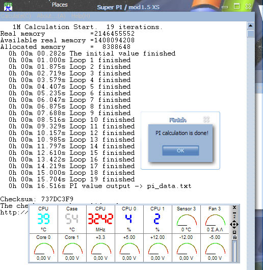Open the Calculate(C) menu

(16, 16)
